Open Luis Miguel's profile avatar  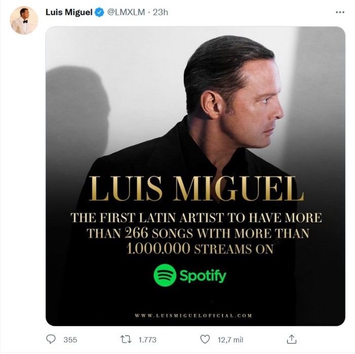[x=24, y=21]
